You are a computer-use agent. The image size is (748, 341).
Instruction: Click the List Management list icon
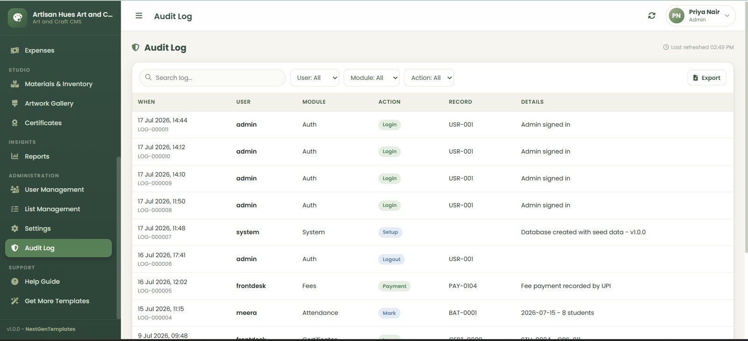point(15,209)
